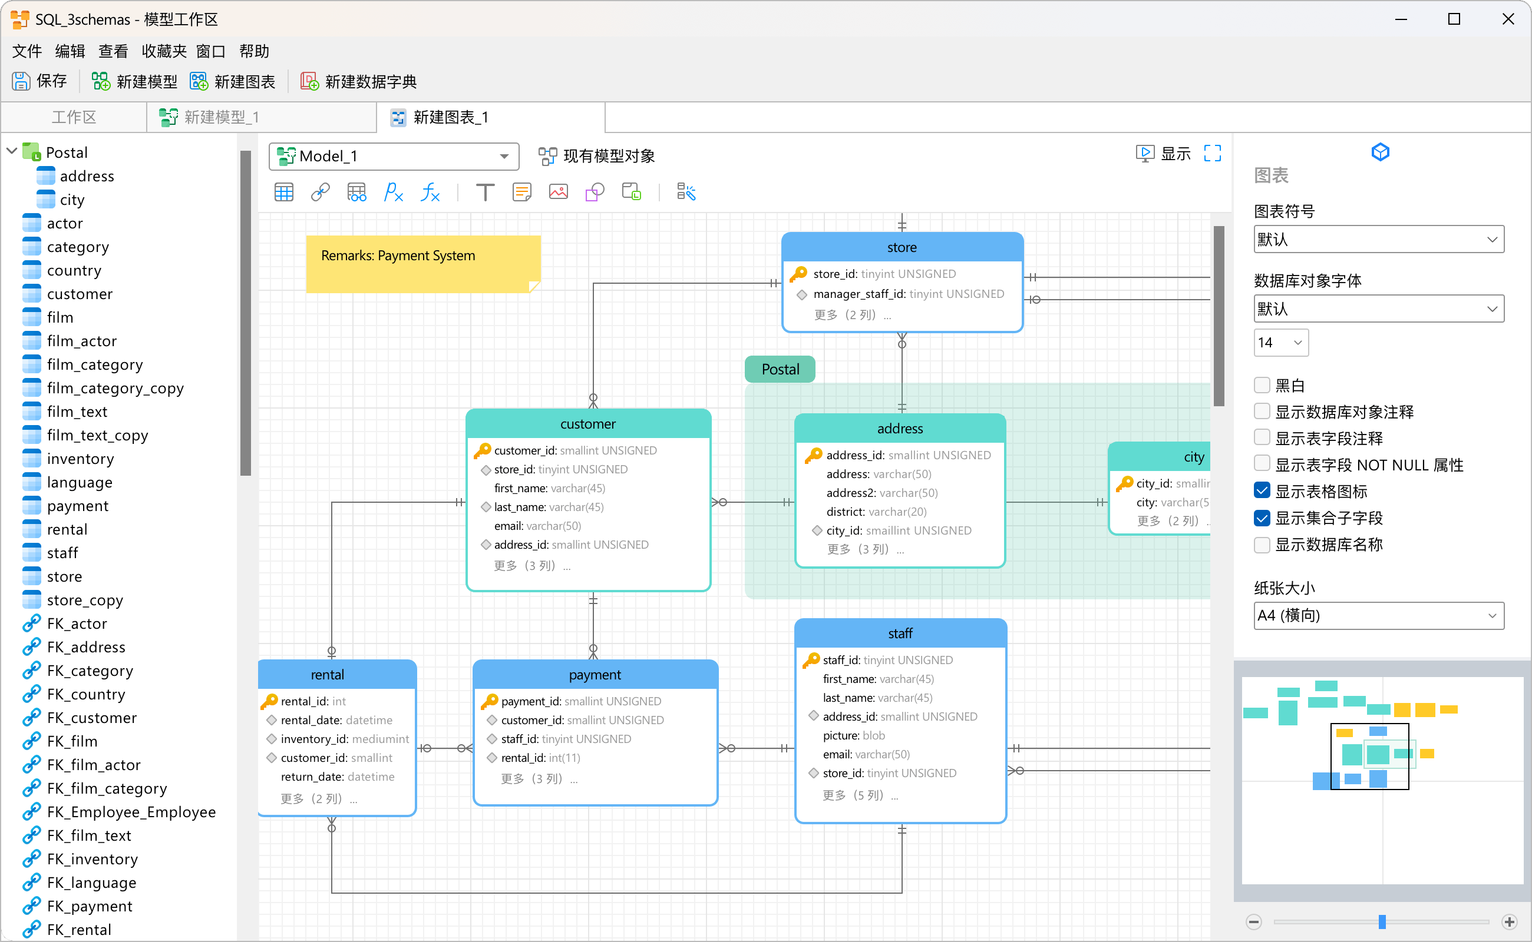Click the New Data Dictionary icon
Image resolution: width=1532 pixels, height=942 pixels.
[x=310, y=81]
